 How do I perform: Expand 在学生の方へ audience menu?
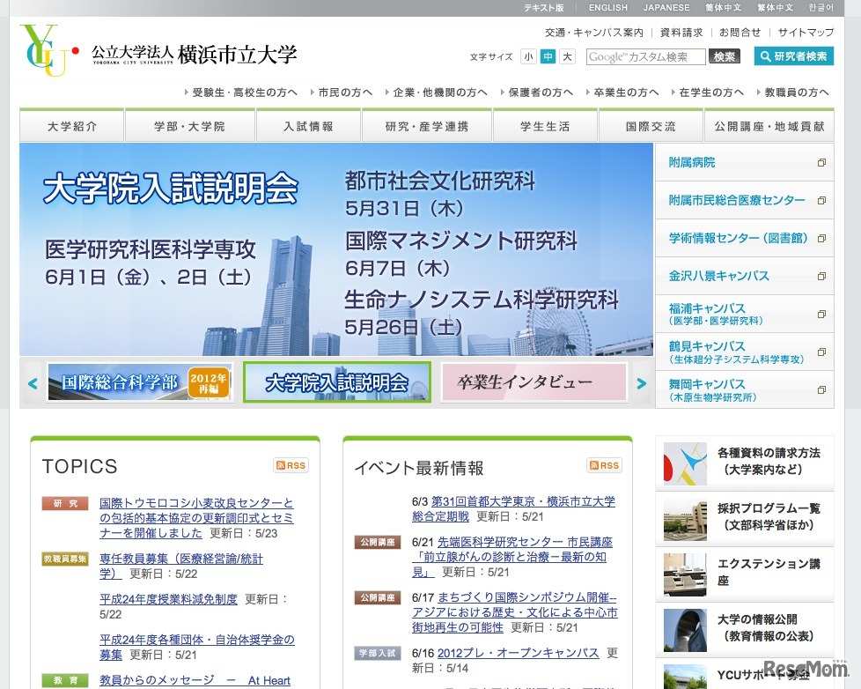pos(706,92)
